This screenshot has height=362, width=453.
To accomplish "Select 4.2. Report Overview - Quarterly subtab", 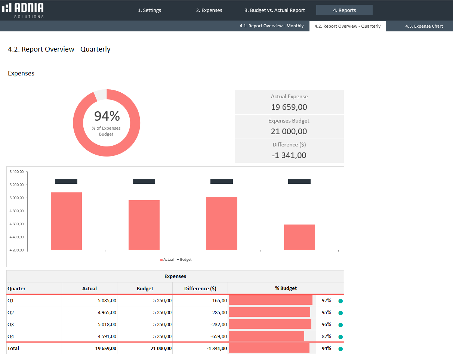I will pyautogui.click(x=348, y=26).
